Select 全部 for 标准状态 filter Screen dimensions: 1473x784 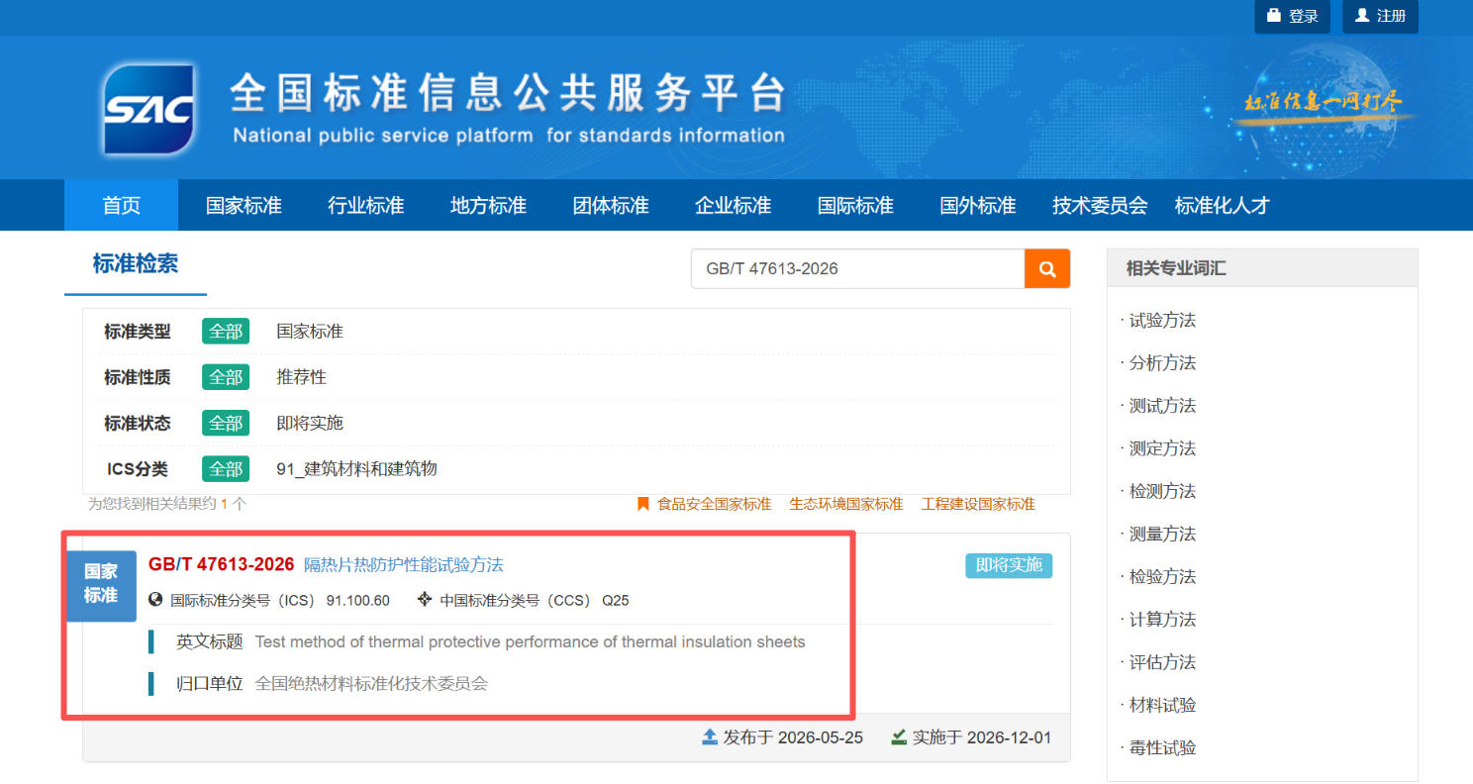226,423
